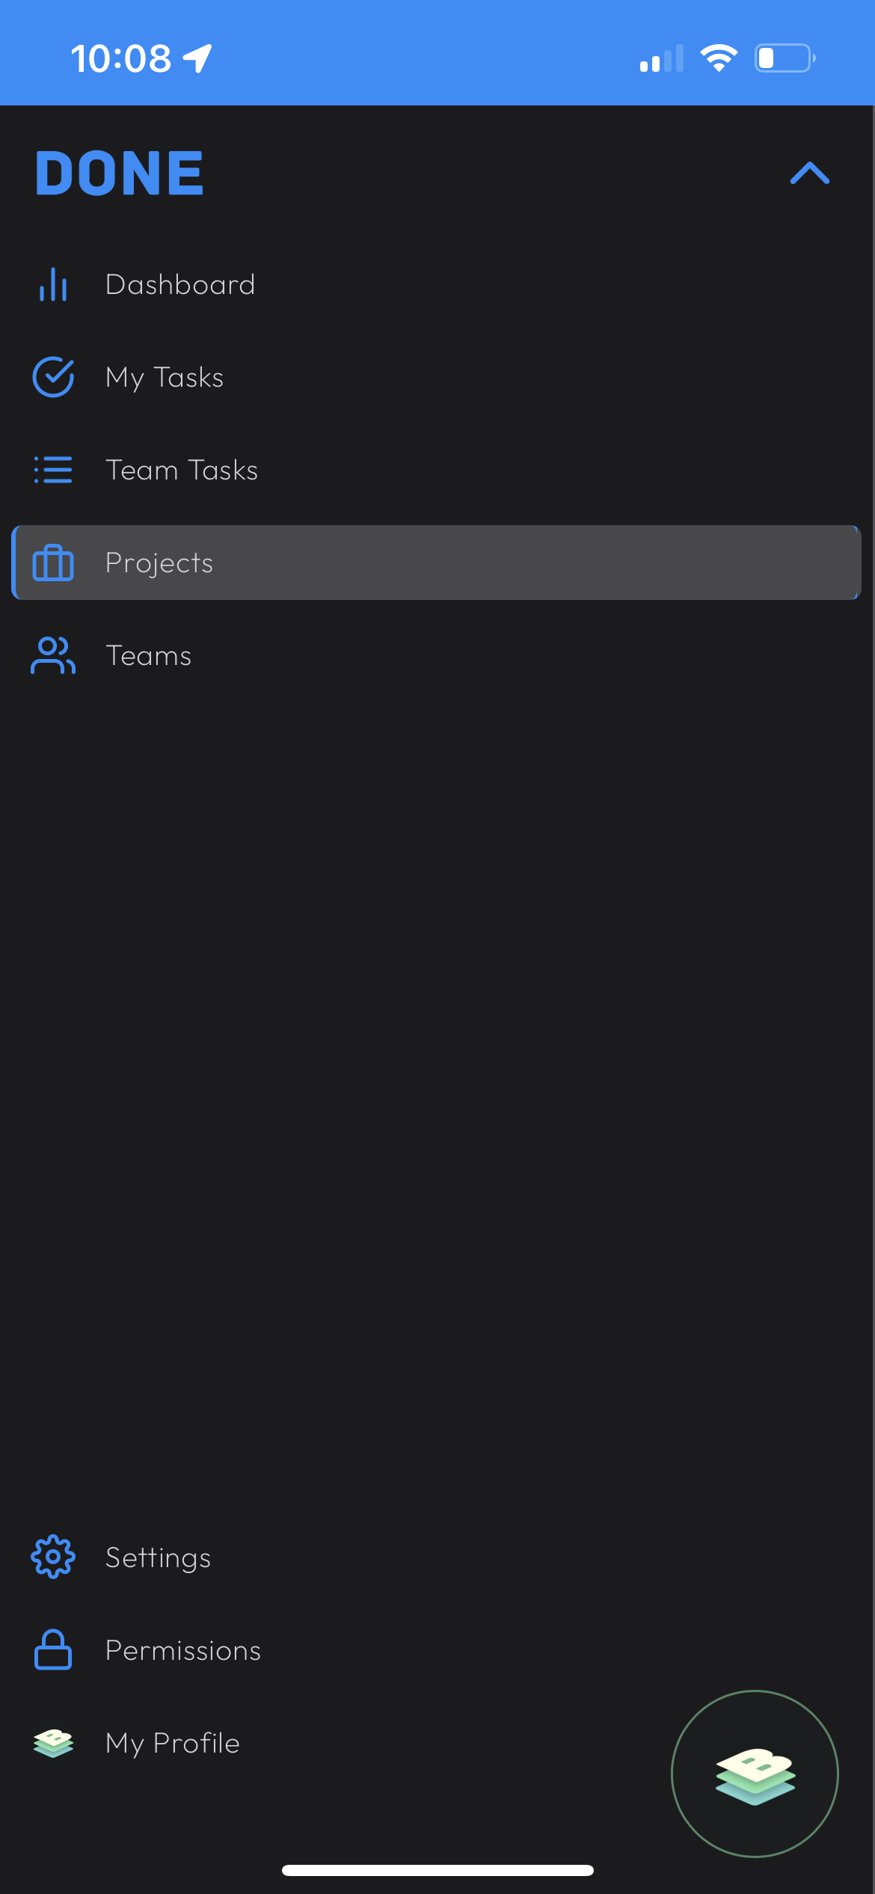Open the Teams section
Image resolution: width=875 pixels, height=1894 pixels.
(x=148, y=655)
